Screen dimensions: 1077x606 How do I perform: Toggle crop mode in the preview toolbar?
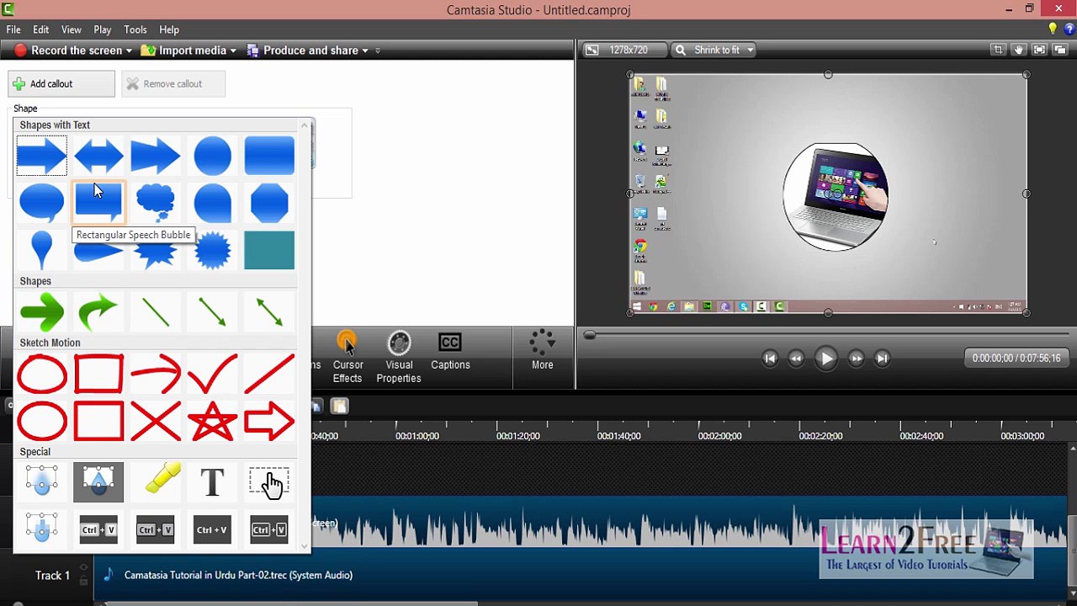(x=998, y=50)
